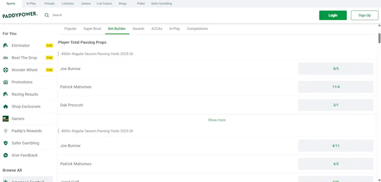Image resolution: width=381 pixels, height=182 pixels.
Task: Open the Virtuals tab
Action: point(50,4)
